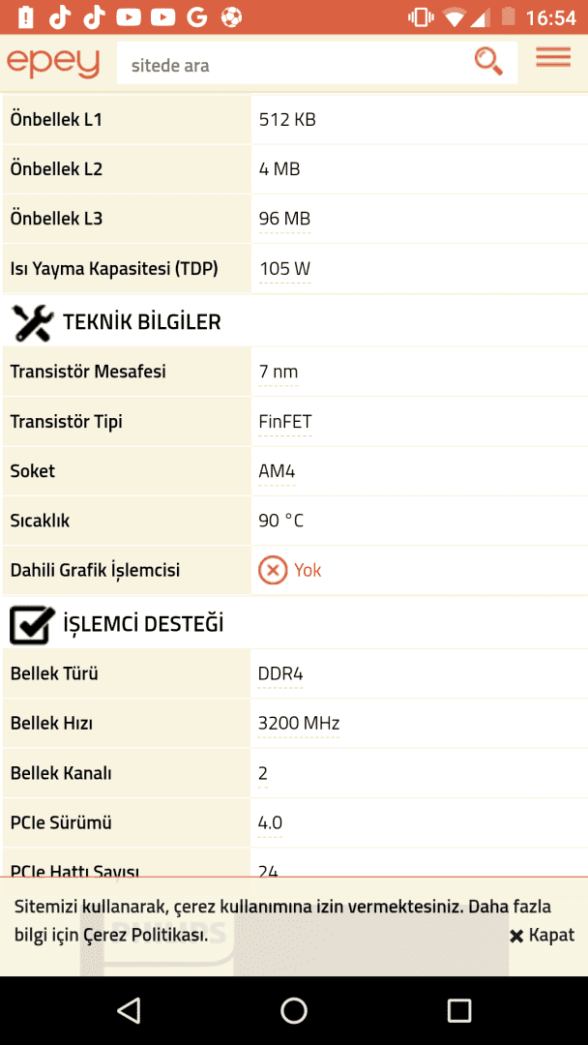Tap the epey logo

coord(53,63)
